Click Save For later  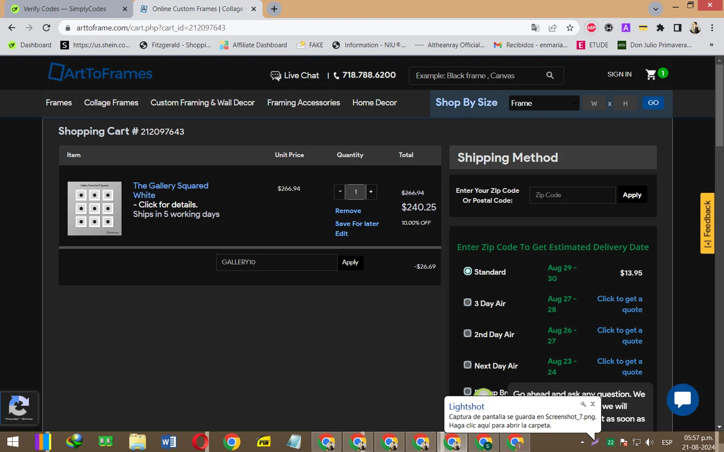(x=357, y=224)
